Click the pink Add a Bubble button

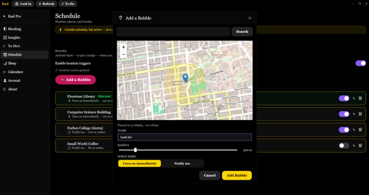(x=76, y=80)
